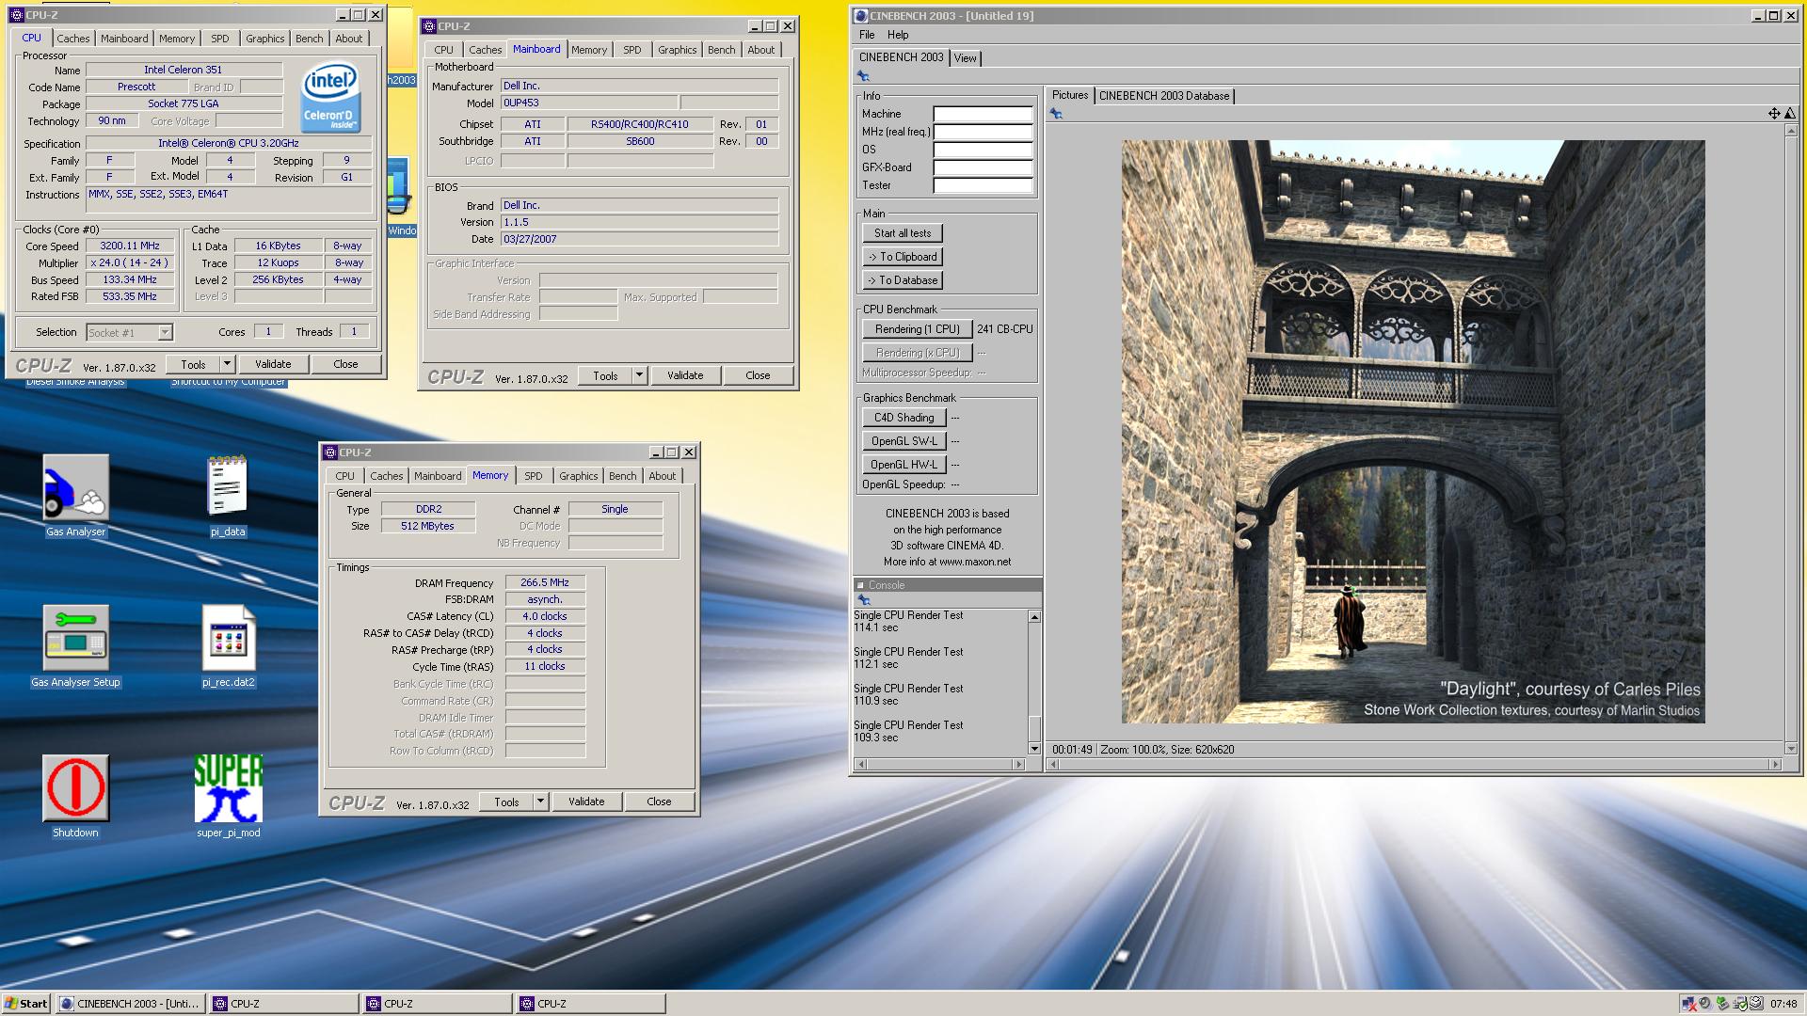Click the OS input field

click(x=983, y=151)
